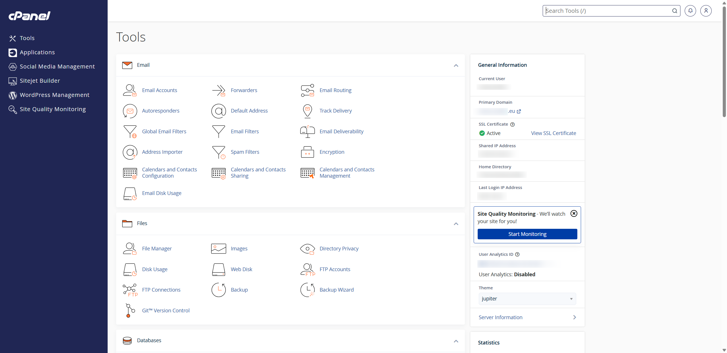Image resolution: width=727 pixels, height=353 pixels.
Task: Click the Encryption icon
Action: (x=307, y=152)
